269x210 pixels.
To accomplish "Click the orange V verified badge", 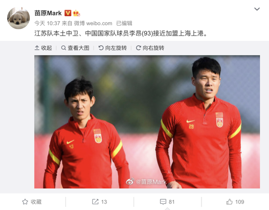I will [x=68, y=13].
